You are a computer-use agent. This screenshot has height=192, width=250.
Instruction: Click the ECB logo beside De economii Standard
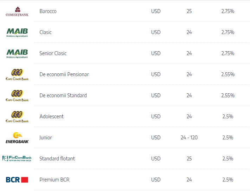coord(17,95)
